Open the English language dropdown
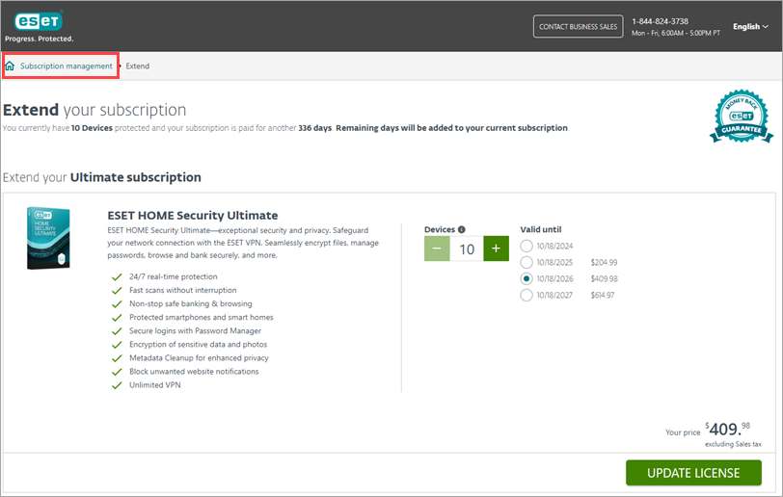The image size is (783, 497). (x=750, y=27)
